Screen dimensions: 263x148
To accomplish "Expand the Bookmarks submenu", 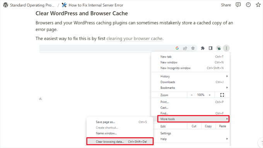I will tap(190, 88).
